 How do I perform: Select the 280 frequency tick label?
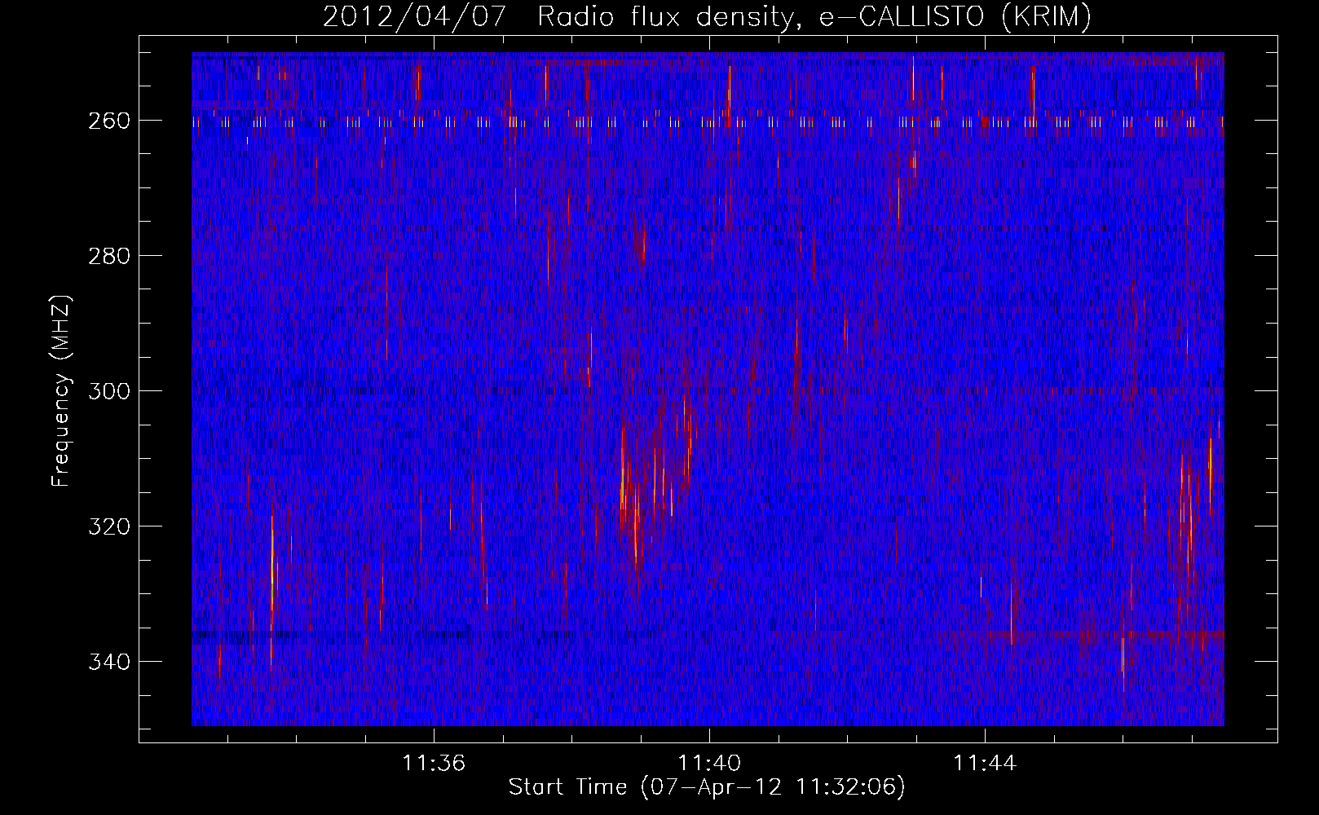pos(108,256)
